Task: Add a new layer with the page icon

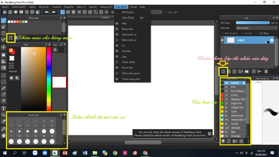Action: click(x=223, y=71)
